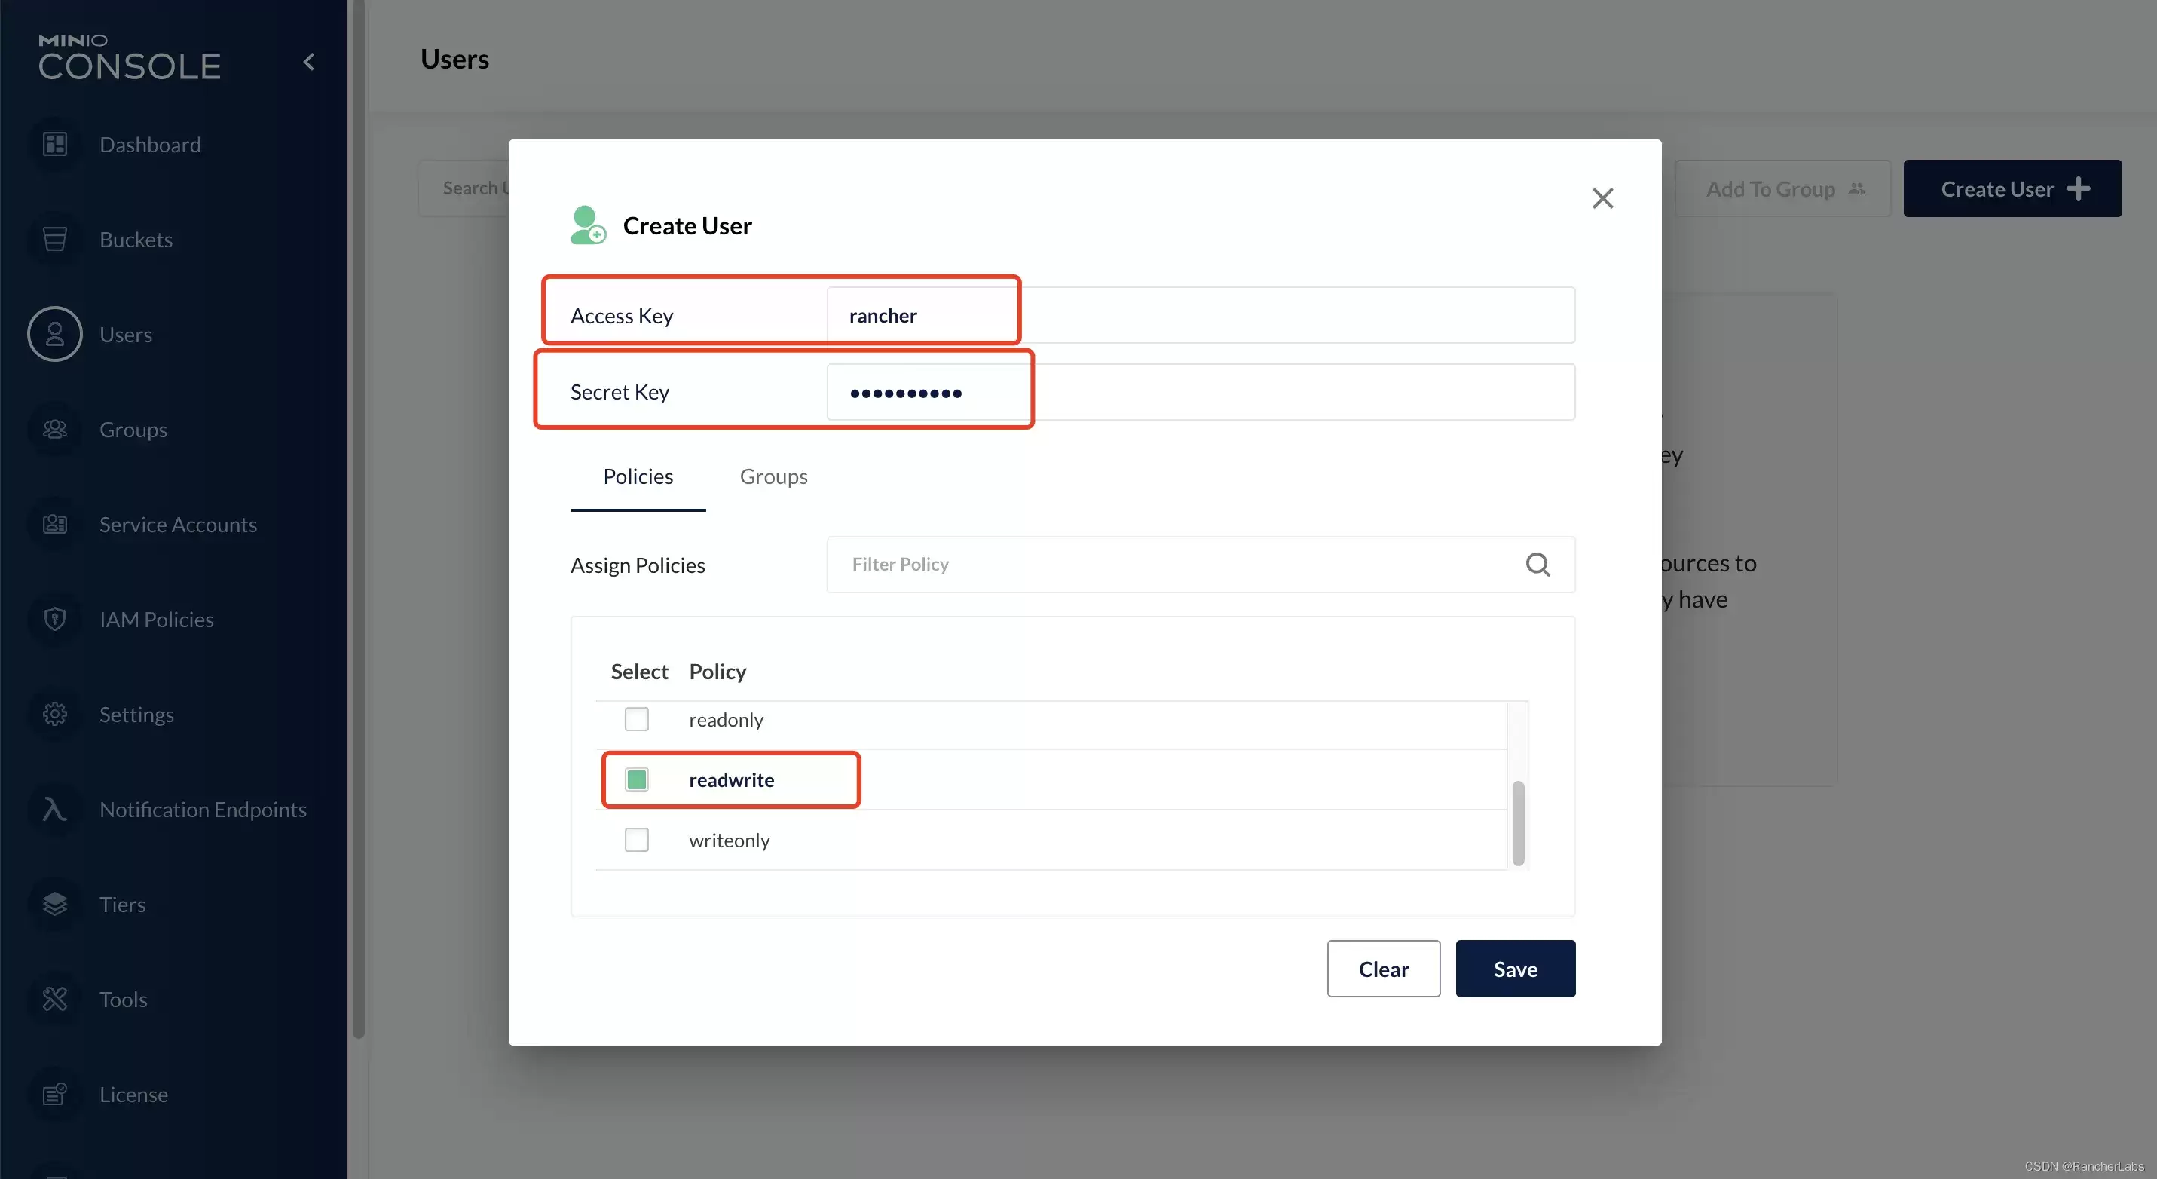2157x1179 pixels.
Task: Click the policy list scrollbar thumb
Action: (1518, 823)
